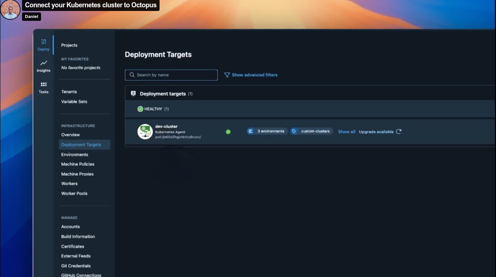Open Workers page
Viewport: 496px width, 277px height.
[69, 184]
